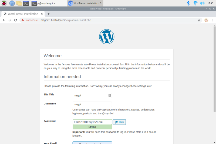Maximize the Chromium window

(210, 9)
